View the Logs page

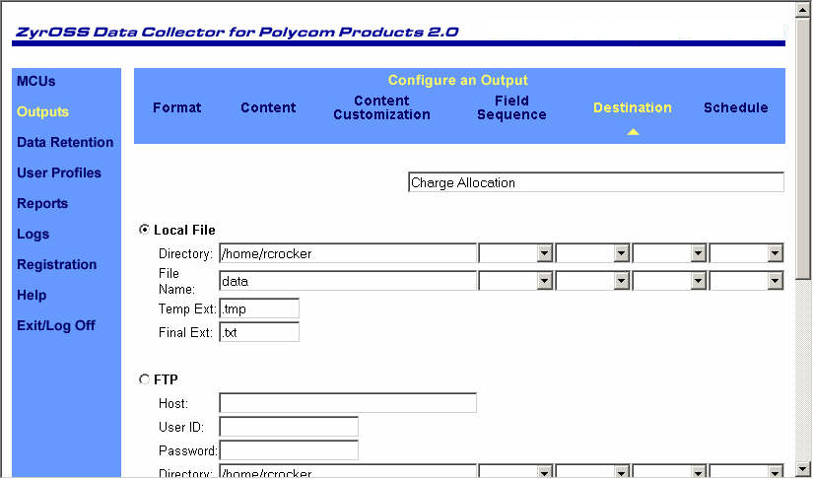33,234
